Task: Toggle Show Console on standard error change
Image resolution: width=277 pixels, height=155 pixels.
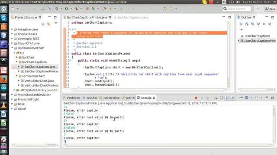Action: coord(233,98)
